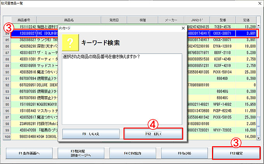Sort by 商品番号 column header
The height and width of the screenshot is (164, 264).
click(x=26, y=20)
